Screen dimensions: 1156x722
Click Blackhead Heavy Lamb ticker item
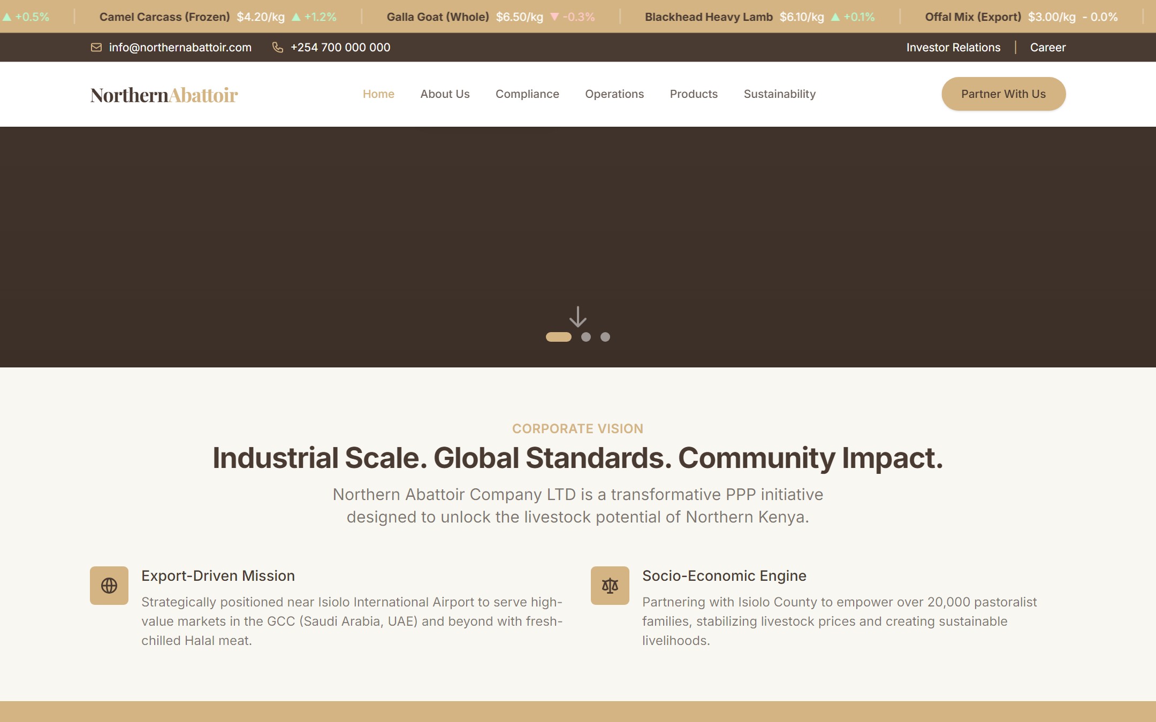pyautogui.click(x=709, y=17)
